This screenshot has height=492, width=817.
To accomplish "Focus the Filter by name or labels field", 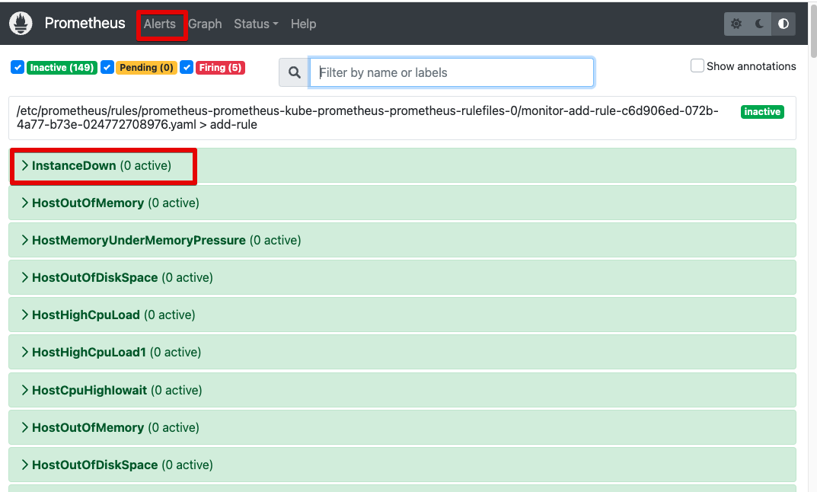I will coord(452,72).
